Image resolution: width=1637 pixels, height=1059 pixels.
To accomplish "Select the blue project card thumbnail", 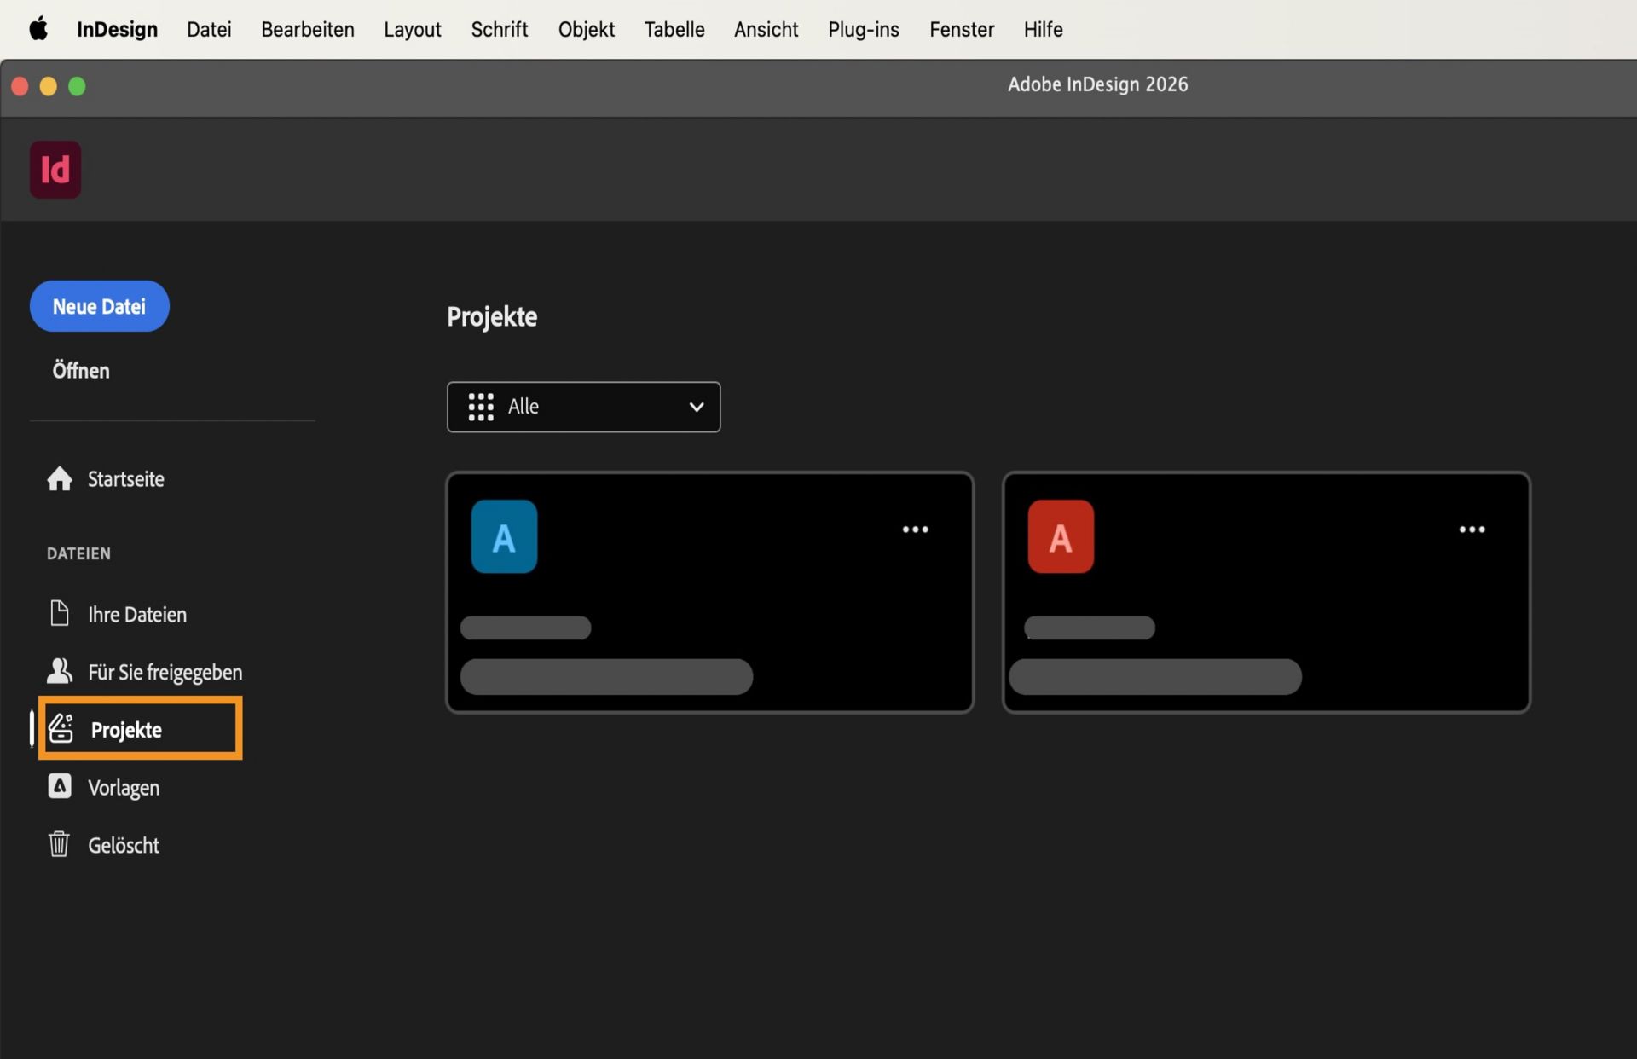I will (504, 535).
